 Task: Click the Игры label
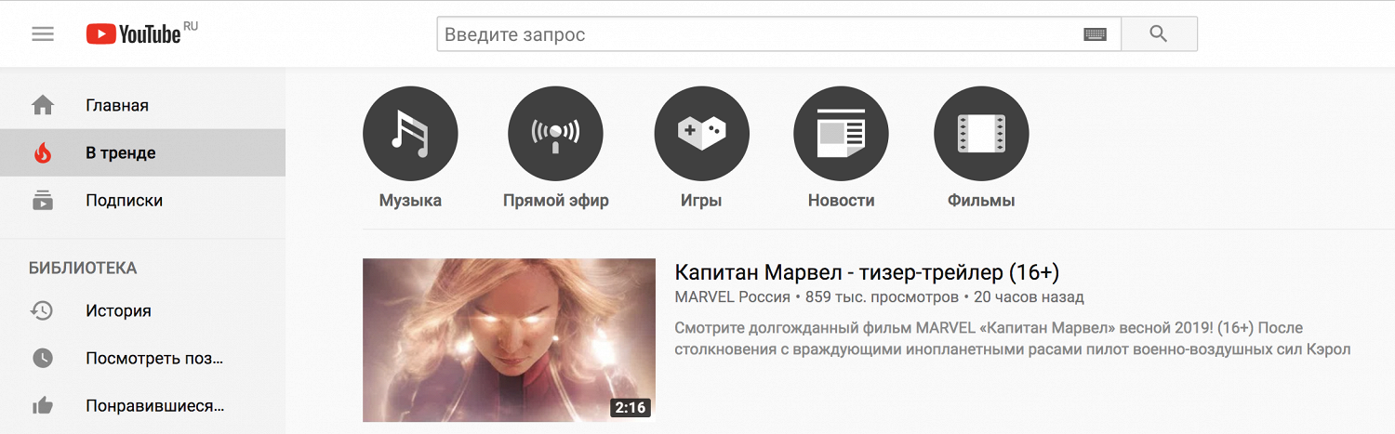coord(701,200)
